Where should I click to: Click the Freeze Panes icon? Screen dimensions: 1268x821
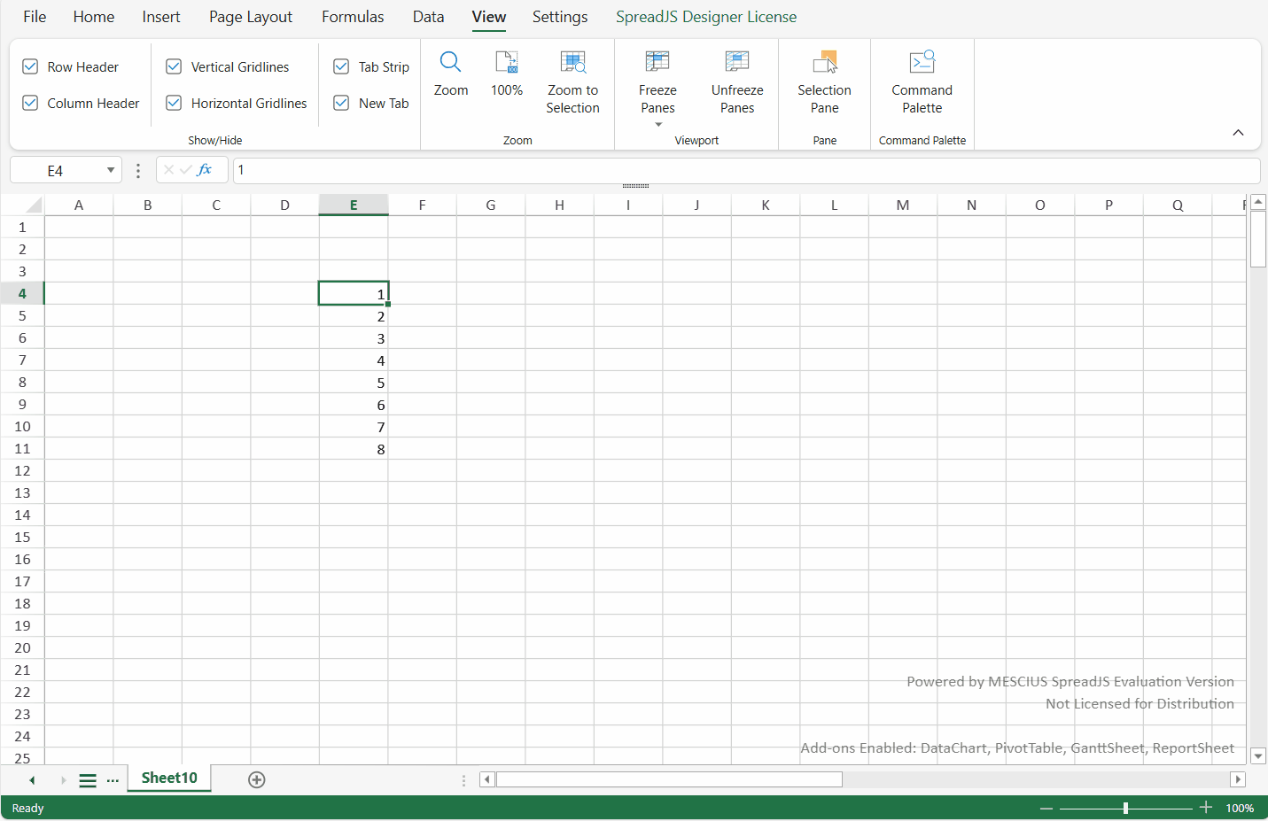657,62
